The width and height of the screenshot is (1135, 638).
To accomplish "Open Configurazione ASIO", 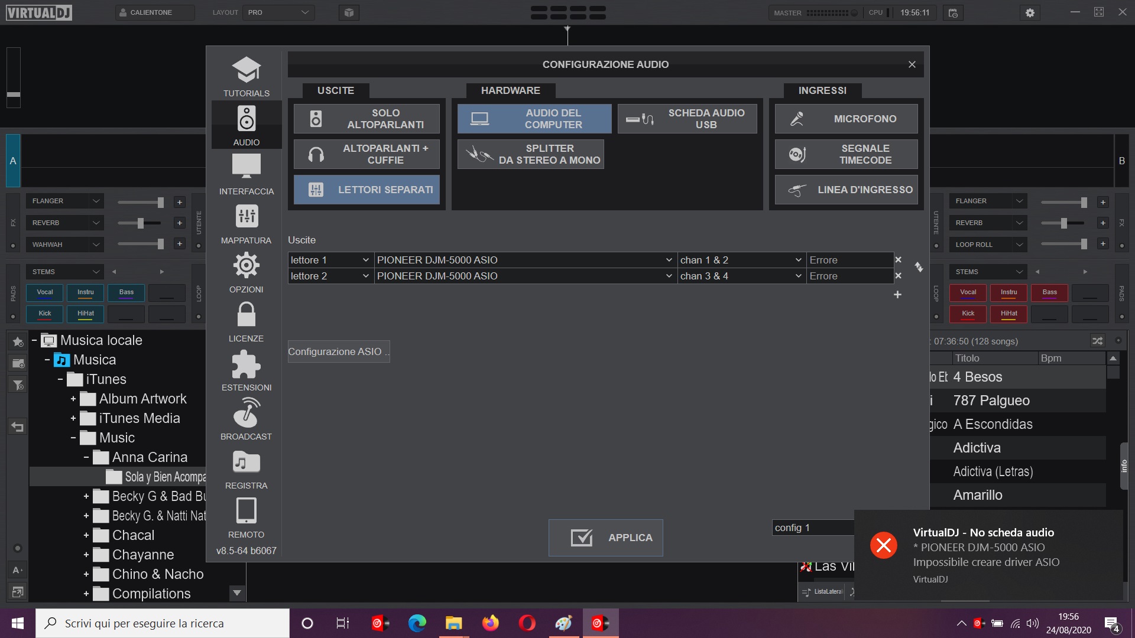I will (338, 351).
